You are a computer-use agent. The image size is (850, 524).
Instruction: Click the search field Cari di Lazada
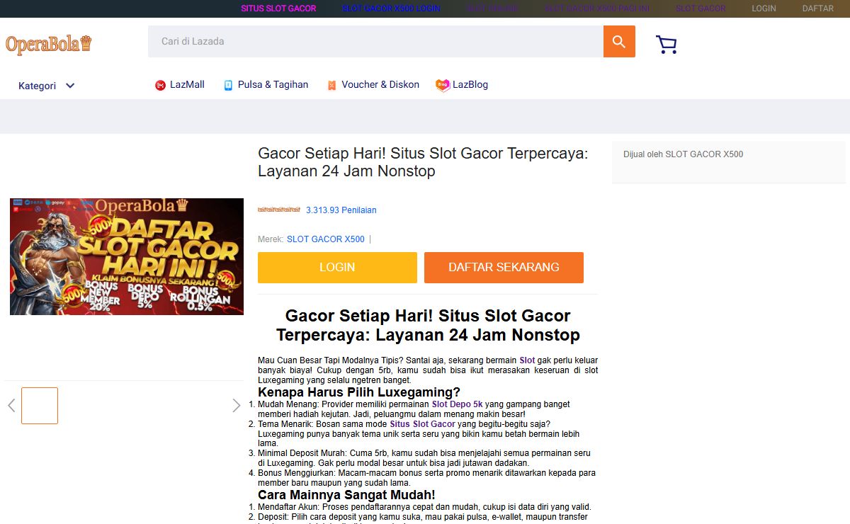[x=375, y=42]
